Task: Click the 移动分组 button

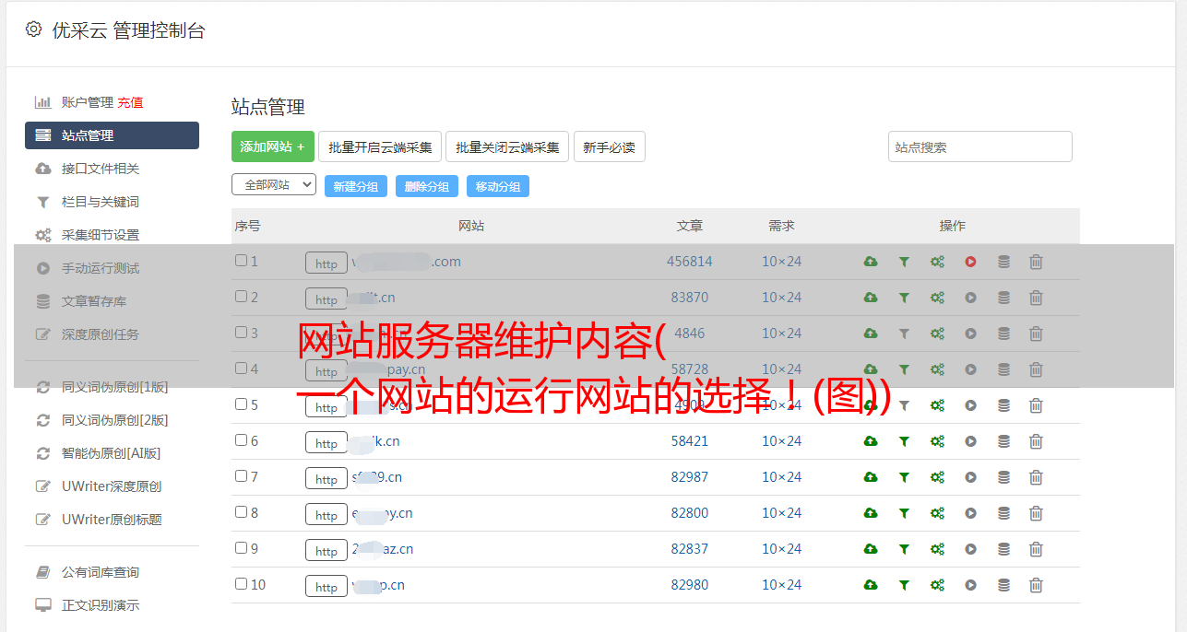Action: click(x=498, y=186)
